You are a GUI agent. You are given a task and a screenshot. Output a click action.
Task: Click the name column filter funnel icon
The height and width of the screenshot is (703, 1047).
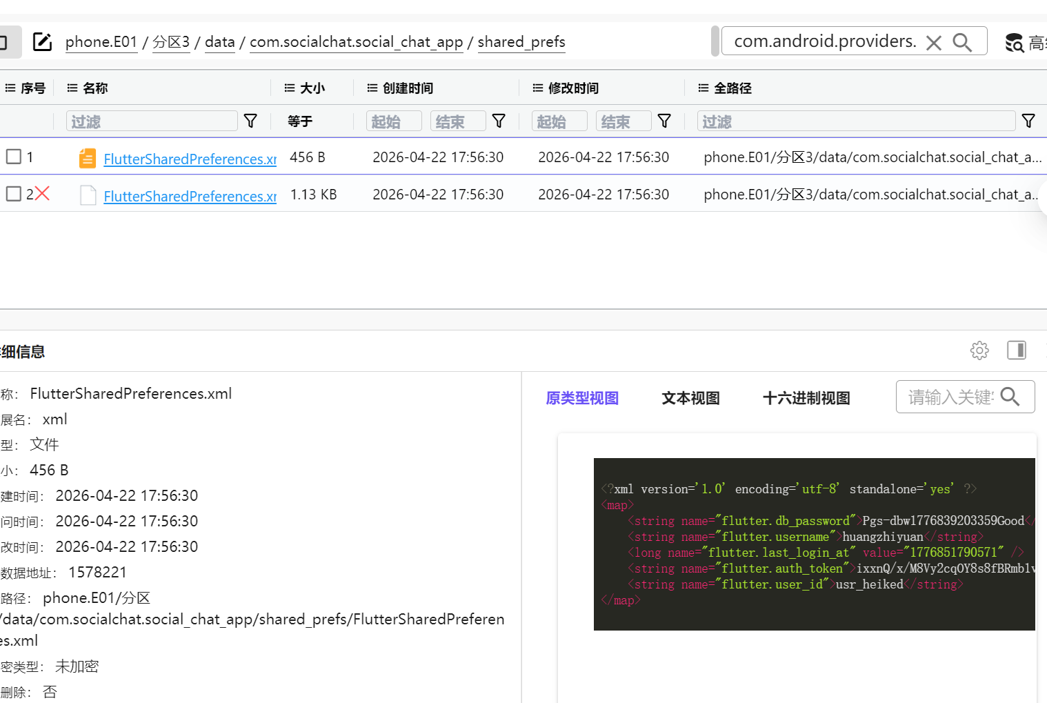(250, 121)
